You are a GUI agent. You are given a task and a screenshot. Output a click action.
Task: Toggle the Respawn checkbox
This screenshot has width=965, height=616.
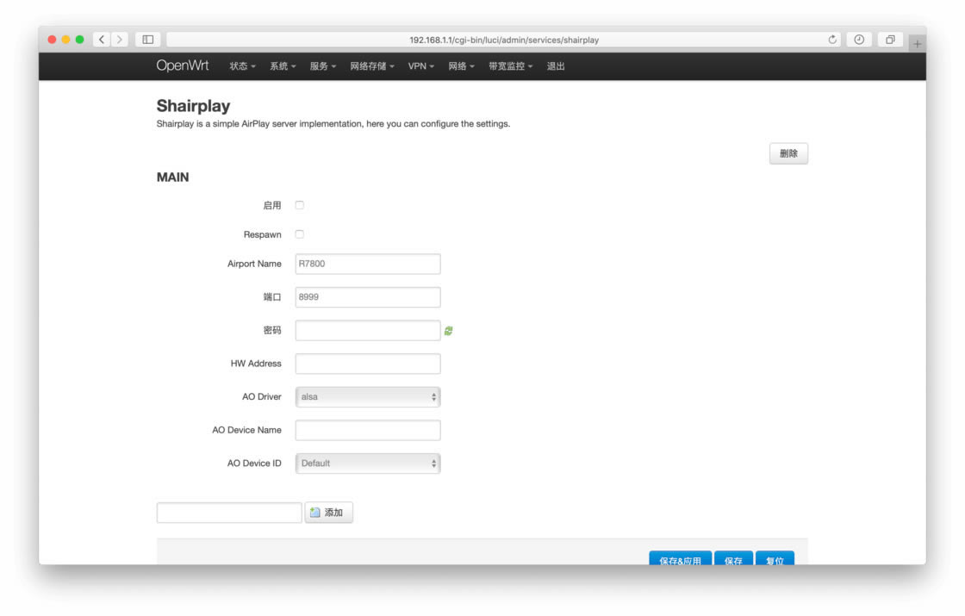[299, 233]
